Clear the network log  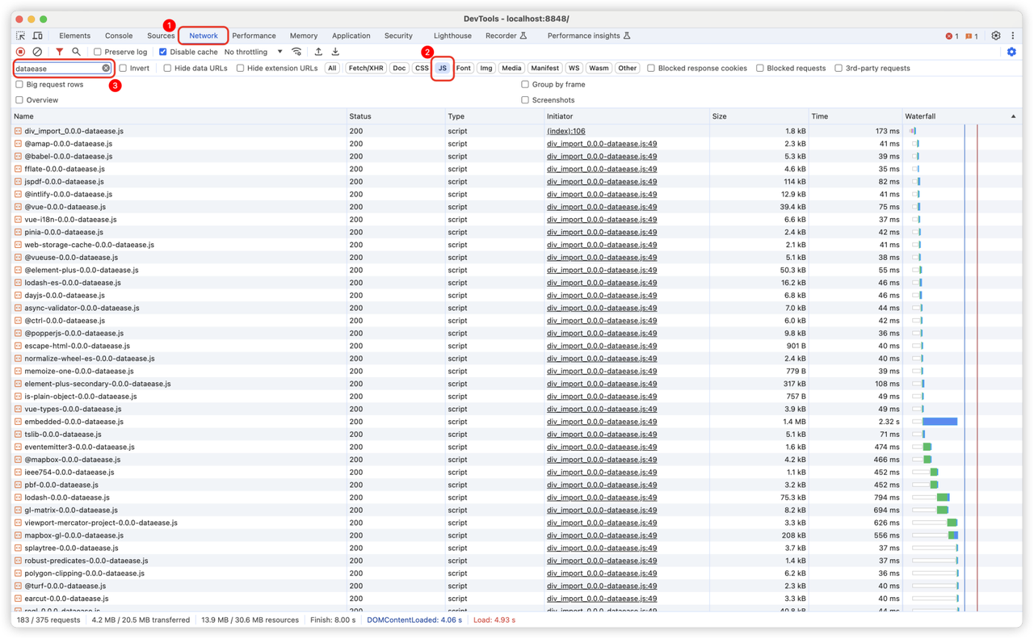pyautogui.click(x=37, y=52)
